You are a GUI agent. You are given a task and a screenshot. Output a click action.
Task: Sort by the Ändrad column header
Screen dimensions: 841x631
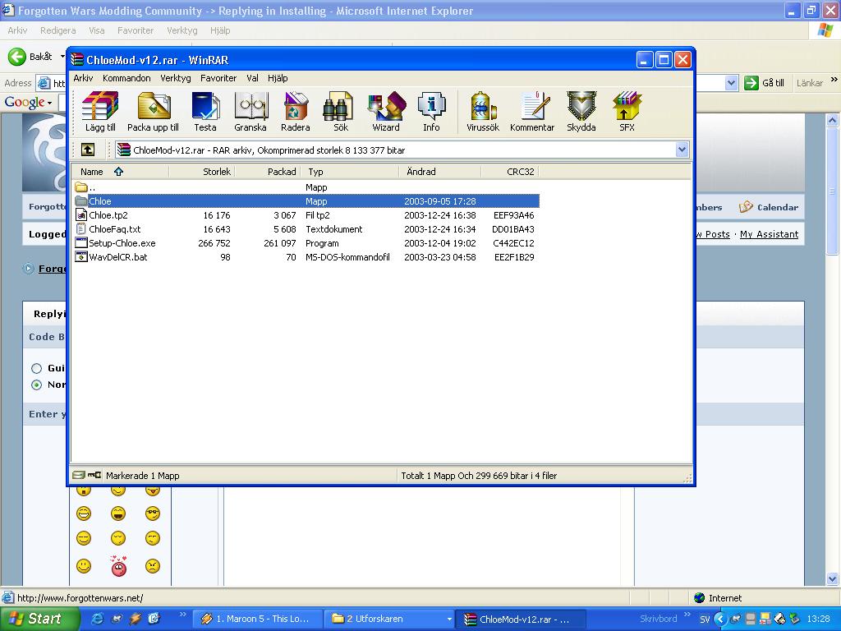[x=440, y=172]
